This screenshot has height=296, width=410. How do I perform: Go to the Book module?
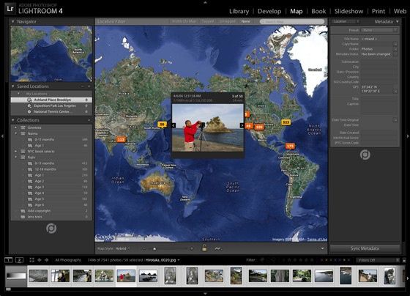tap(318, 11)
